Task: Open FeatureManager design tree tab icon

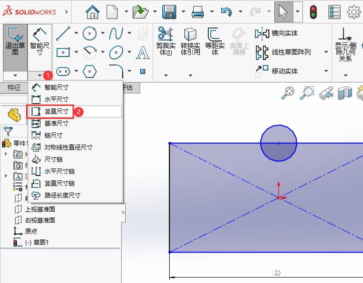Action: (x=14, y=114)
